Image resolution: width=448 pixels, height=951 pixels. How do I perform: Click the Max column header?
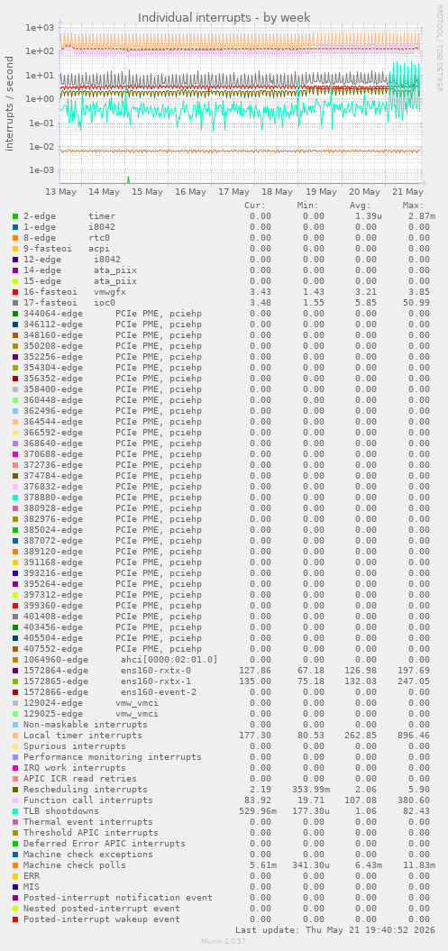click(x=413, y=205)
